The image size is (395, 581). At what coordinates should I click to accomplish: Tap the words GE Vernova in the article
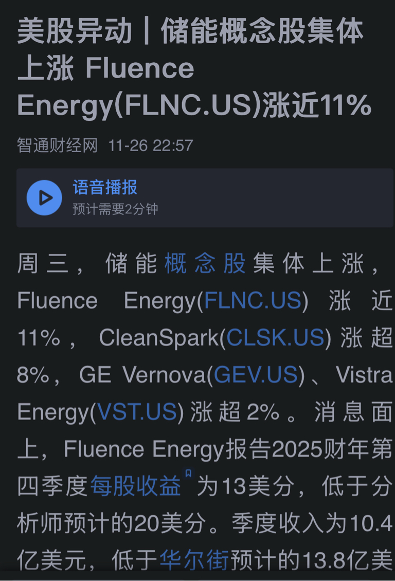(x=142, y=375)
